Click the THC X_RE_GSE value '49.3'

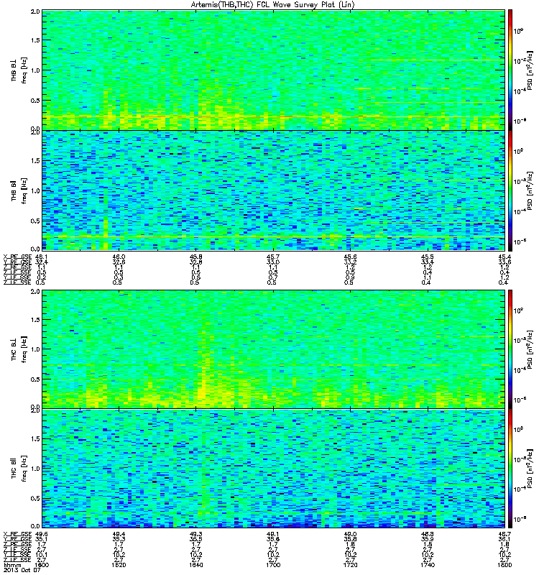click(195, 534)
